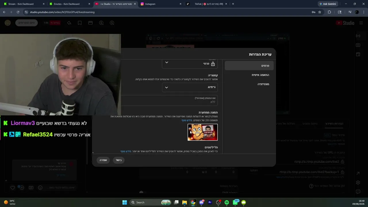Screen dimensions: 368x207
Task: Click the share arrow icon in the Studio top bar
Action: click(x=69, y=23)
